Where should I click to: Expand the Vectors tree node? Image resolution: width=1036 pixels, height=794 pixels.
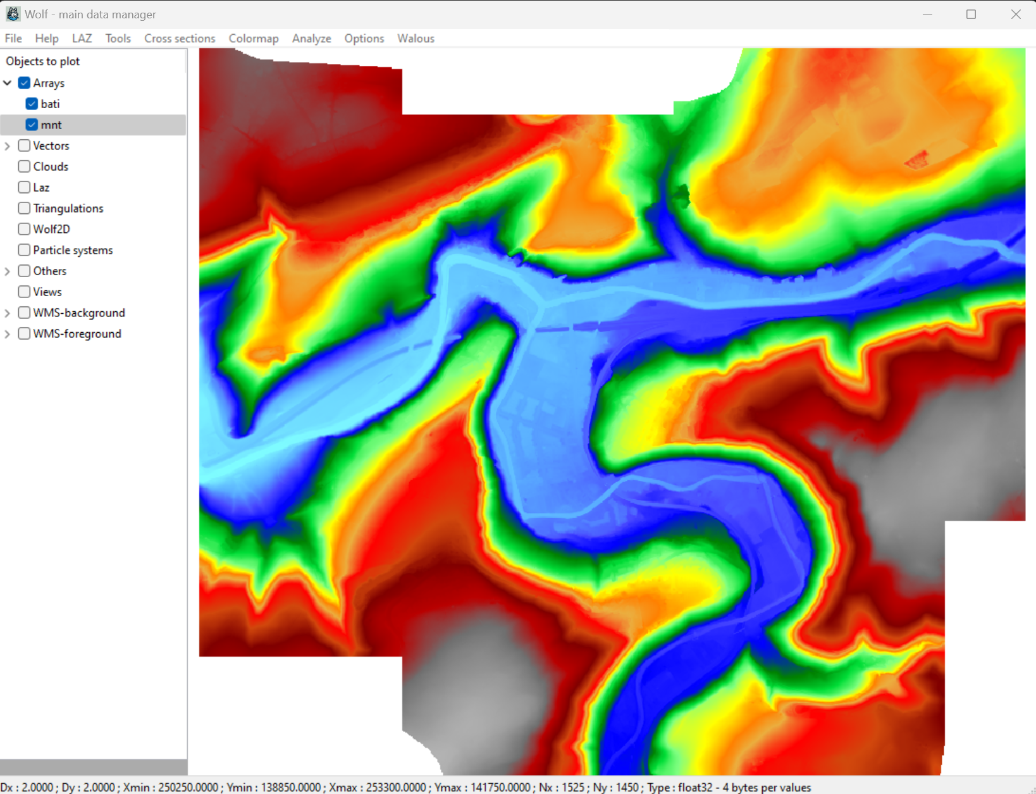[8, 146]
